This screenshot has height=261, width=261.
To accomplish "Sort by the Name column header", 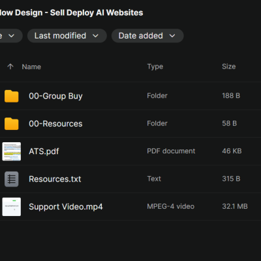I will (31, 67).
